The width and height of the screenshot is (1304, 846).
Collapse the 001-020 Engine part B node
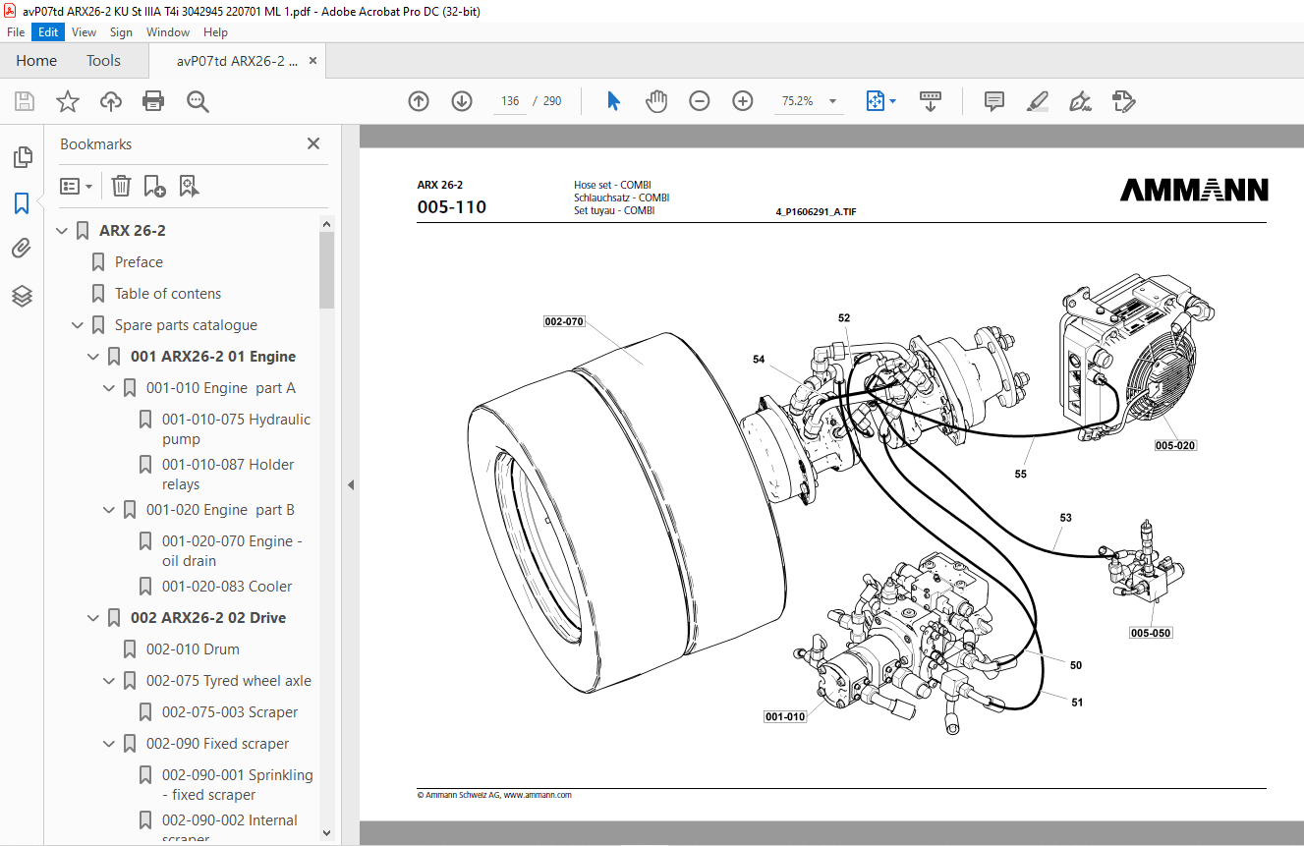point(110,510)
